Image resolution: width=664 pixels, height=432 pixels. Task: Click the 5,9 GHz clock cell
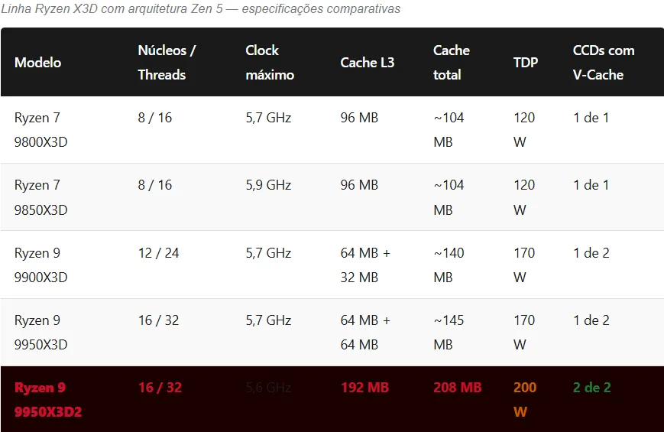268,185
